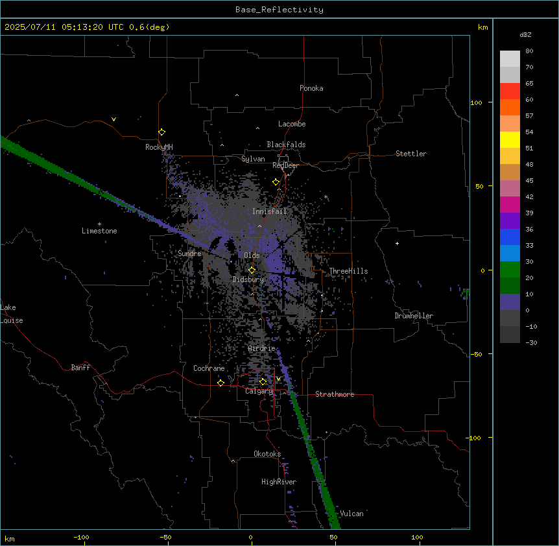Select the ThreeHills label
Image resolution: width=559 pixels, height=546 pixels.
[348, 271]
